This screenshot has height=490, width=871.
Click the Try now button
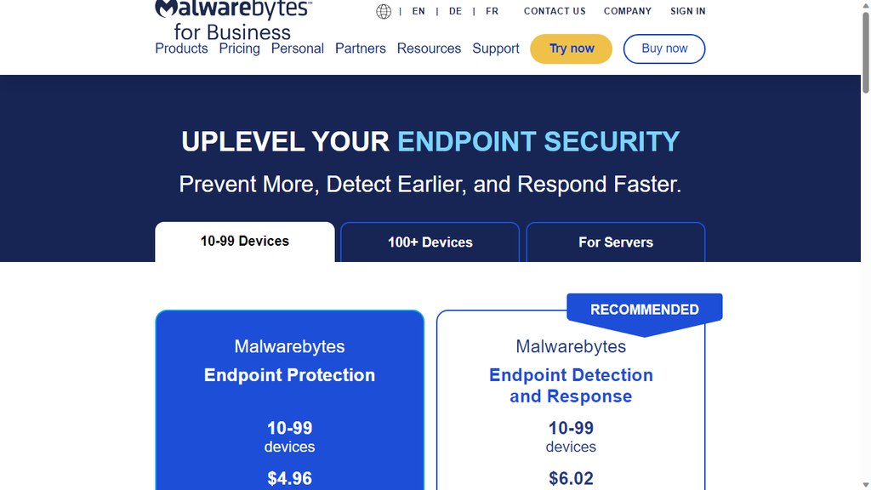[x=571, y=48]
